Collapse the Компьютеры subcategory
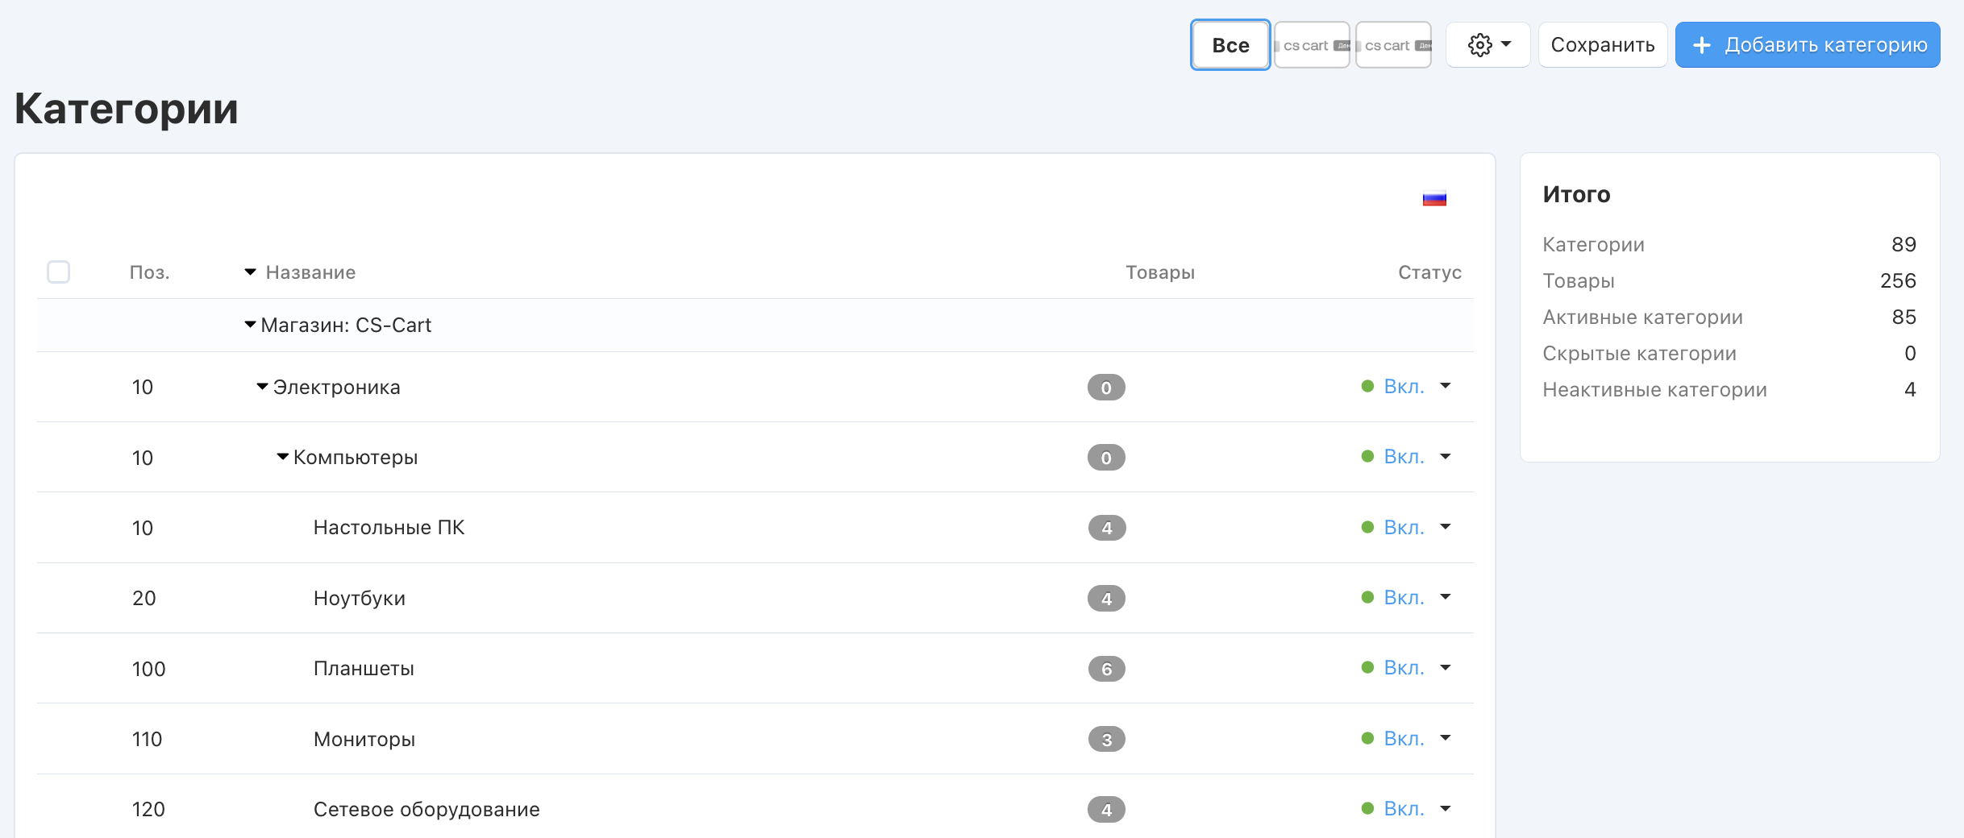This screenshot has width=1964, height=838. 282,457
